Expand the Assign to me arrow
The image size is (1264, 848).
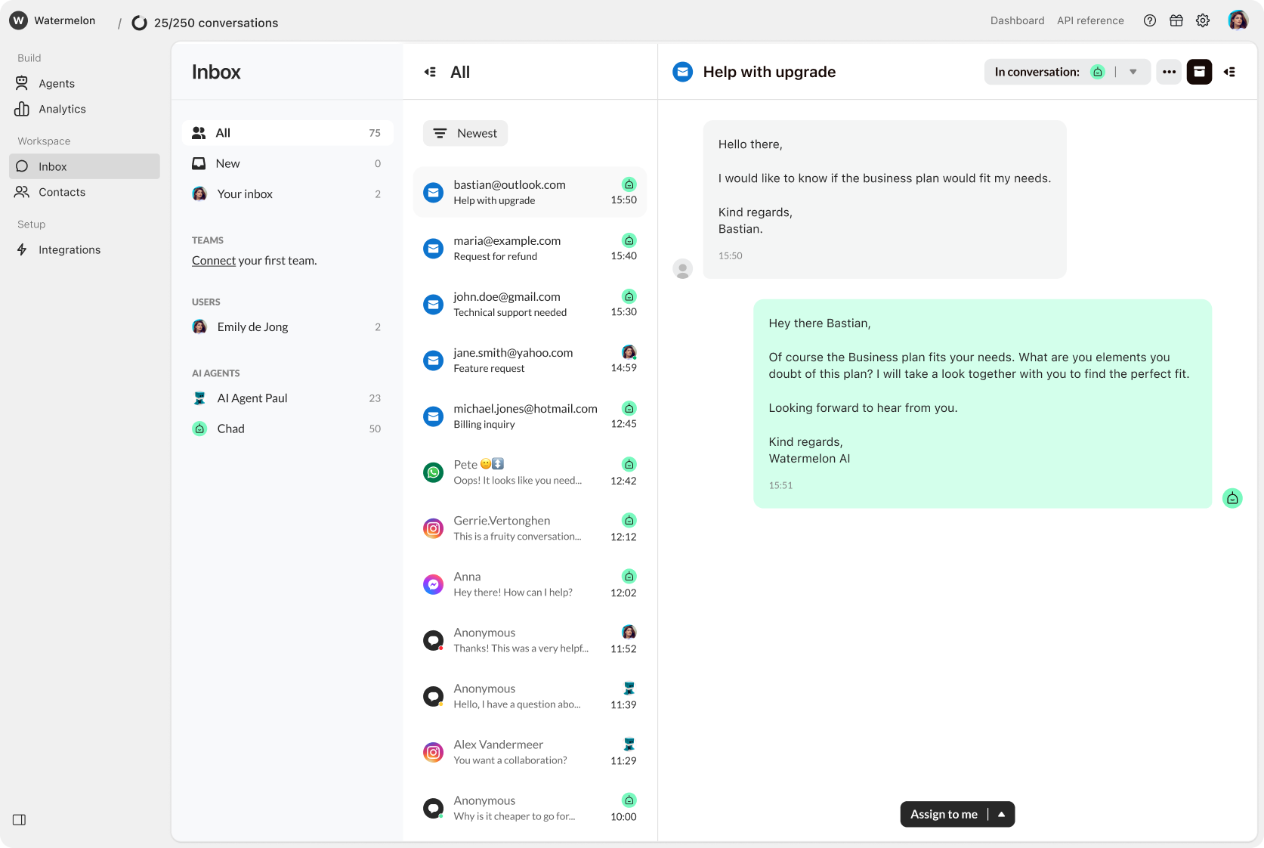[1001, 814]
